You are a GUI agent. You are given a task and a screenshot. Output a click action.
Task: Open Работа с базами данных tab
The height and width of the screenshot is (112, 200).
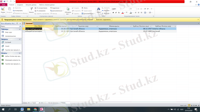click(47, 5)
